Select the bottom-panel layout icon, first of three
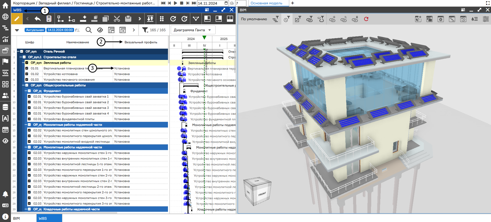Viewport: 491px width, 222px height. (207, 19)
